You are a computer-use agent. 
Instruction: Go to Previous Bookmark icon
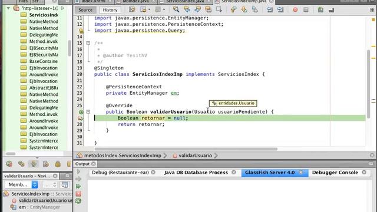click(233, 9)
